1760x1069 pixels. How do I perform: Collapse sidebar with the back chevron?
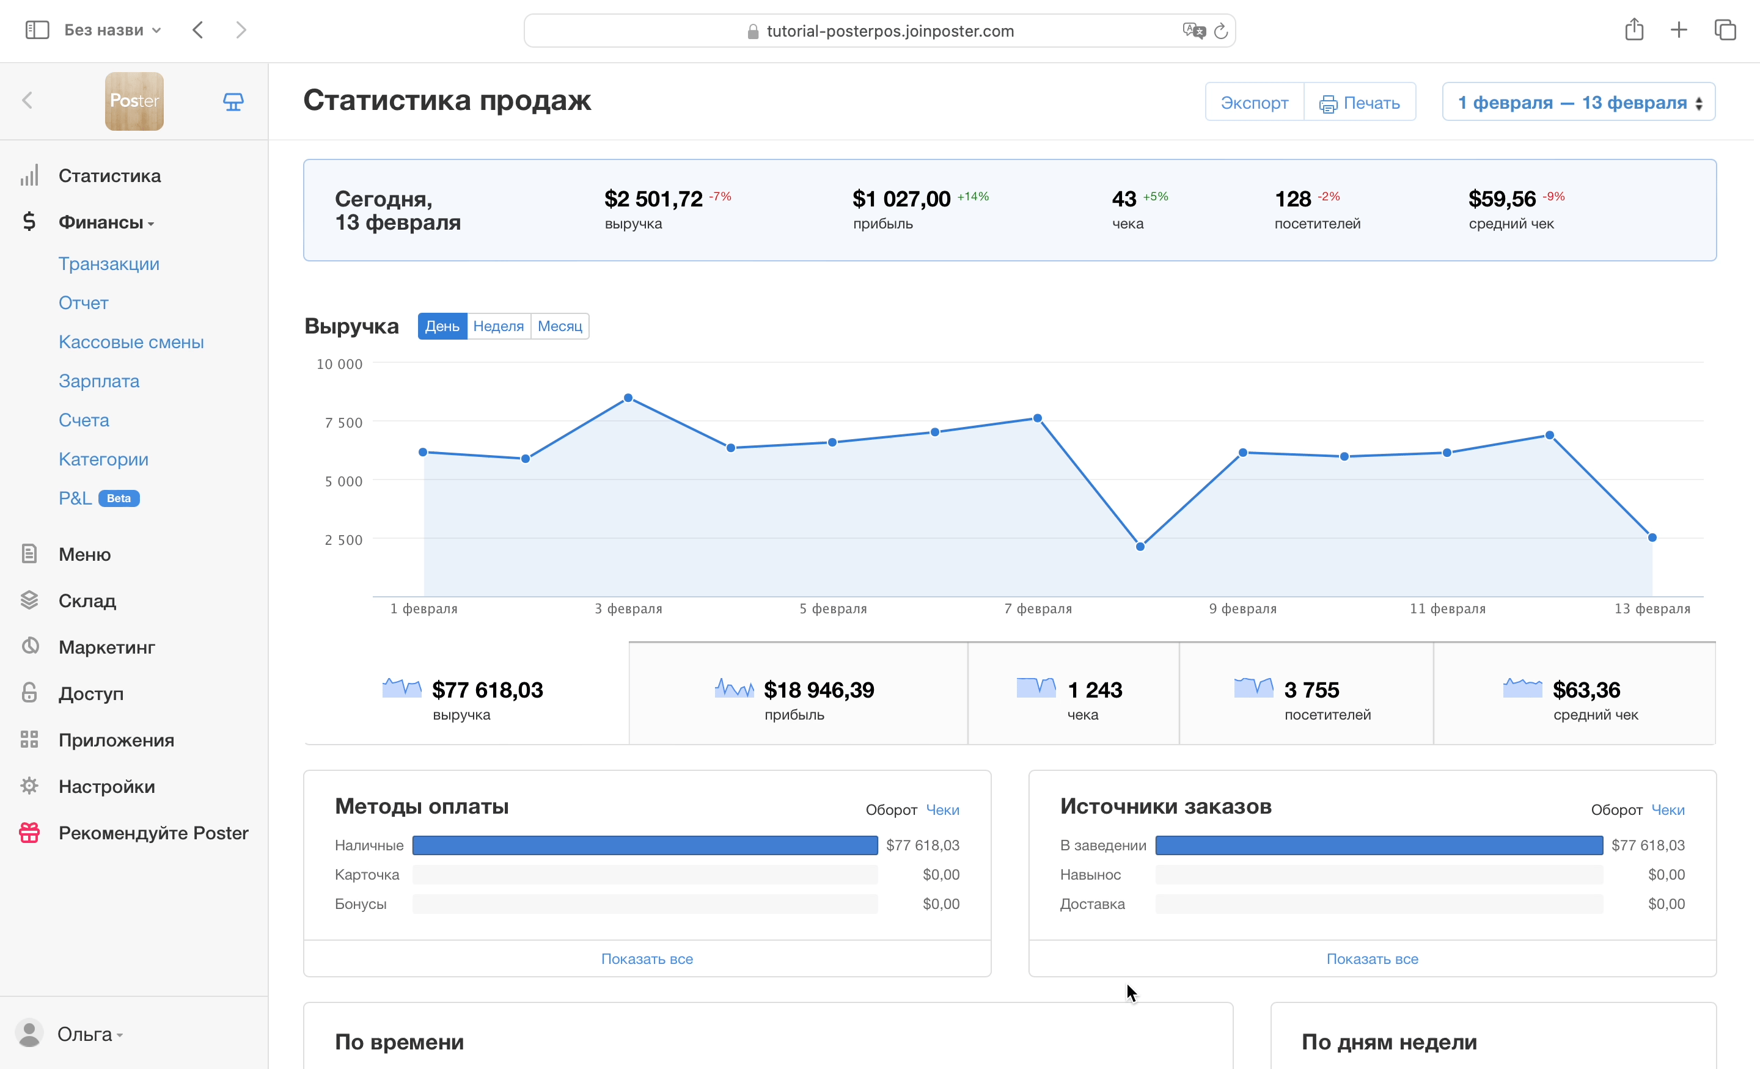(x=27, y=101)
